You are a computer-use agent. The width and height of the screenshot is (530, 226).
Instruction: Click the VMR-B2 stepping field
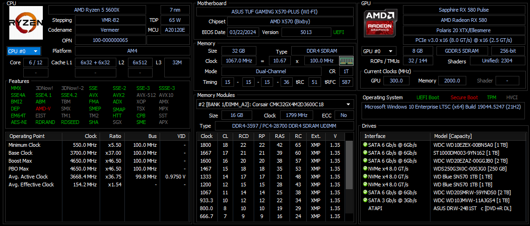pos(110,20)
